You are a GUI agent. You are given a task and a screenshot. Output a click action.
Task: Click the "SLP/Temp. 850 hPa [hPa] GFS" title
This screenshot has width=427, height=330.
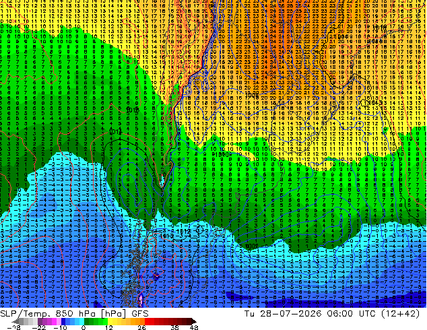pyautogui.click(x=74, y=314)
